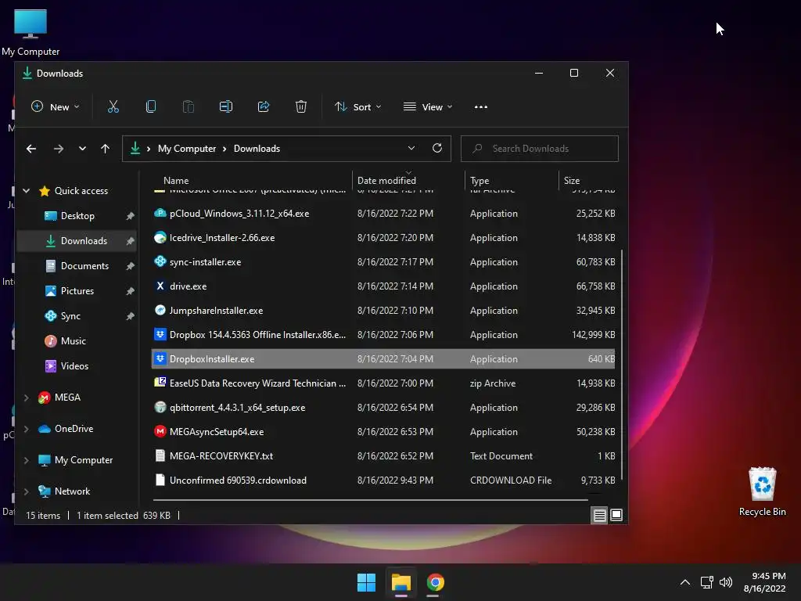The height and width of the screenshot is (601, 801).
Task: Select pCloud_Windows_3.11.12_x64.exe file icon
Action: tap(160, 213)
